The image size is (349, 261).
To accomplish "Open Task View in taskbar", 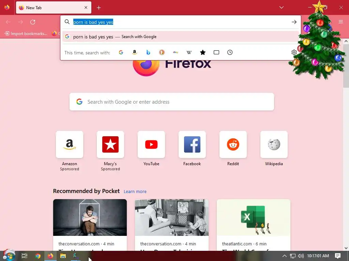I will pos(25,256).
